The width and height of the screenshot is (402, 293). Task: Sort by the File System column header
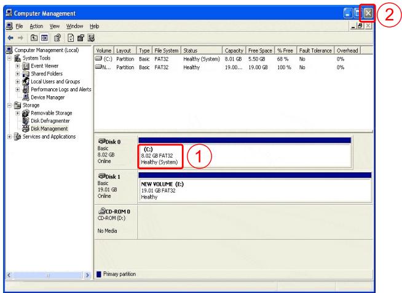[167, 51]
